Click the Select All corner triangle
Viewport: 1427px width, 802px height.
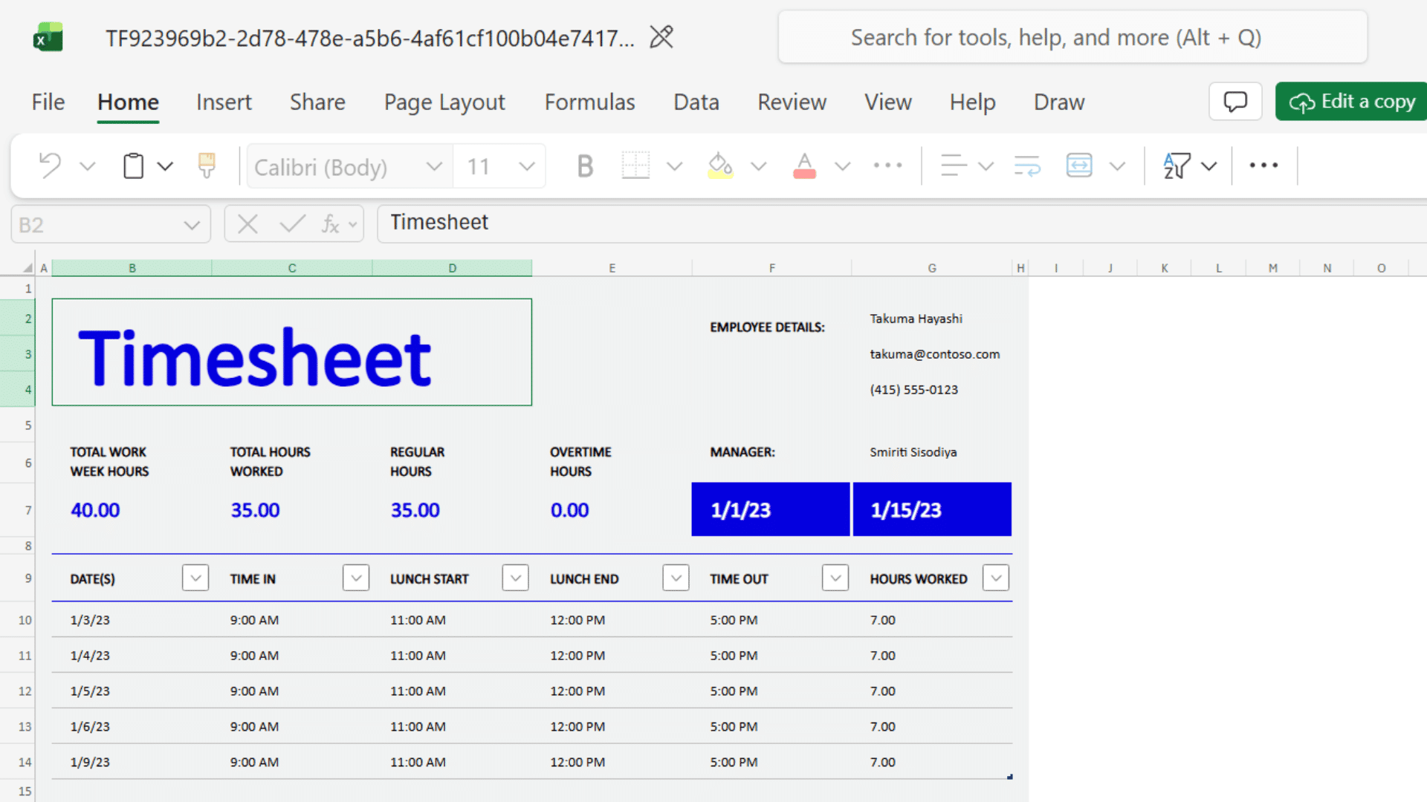(27, 268)
